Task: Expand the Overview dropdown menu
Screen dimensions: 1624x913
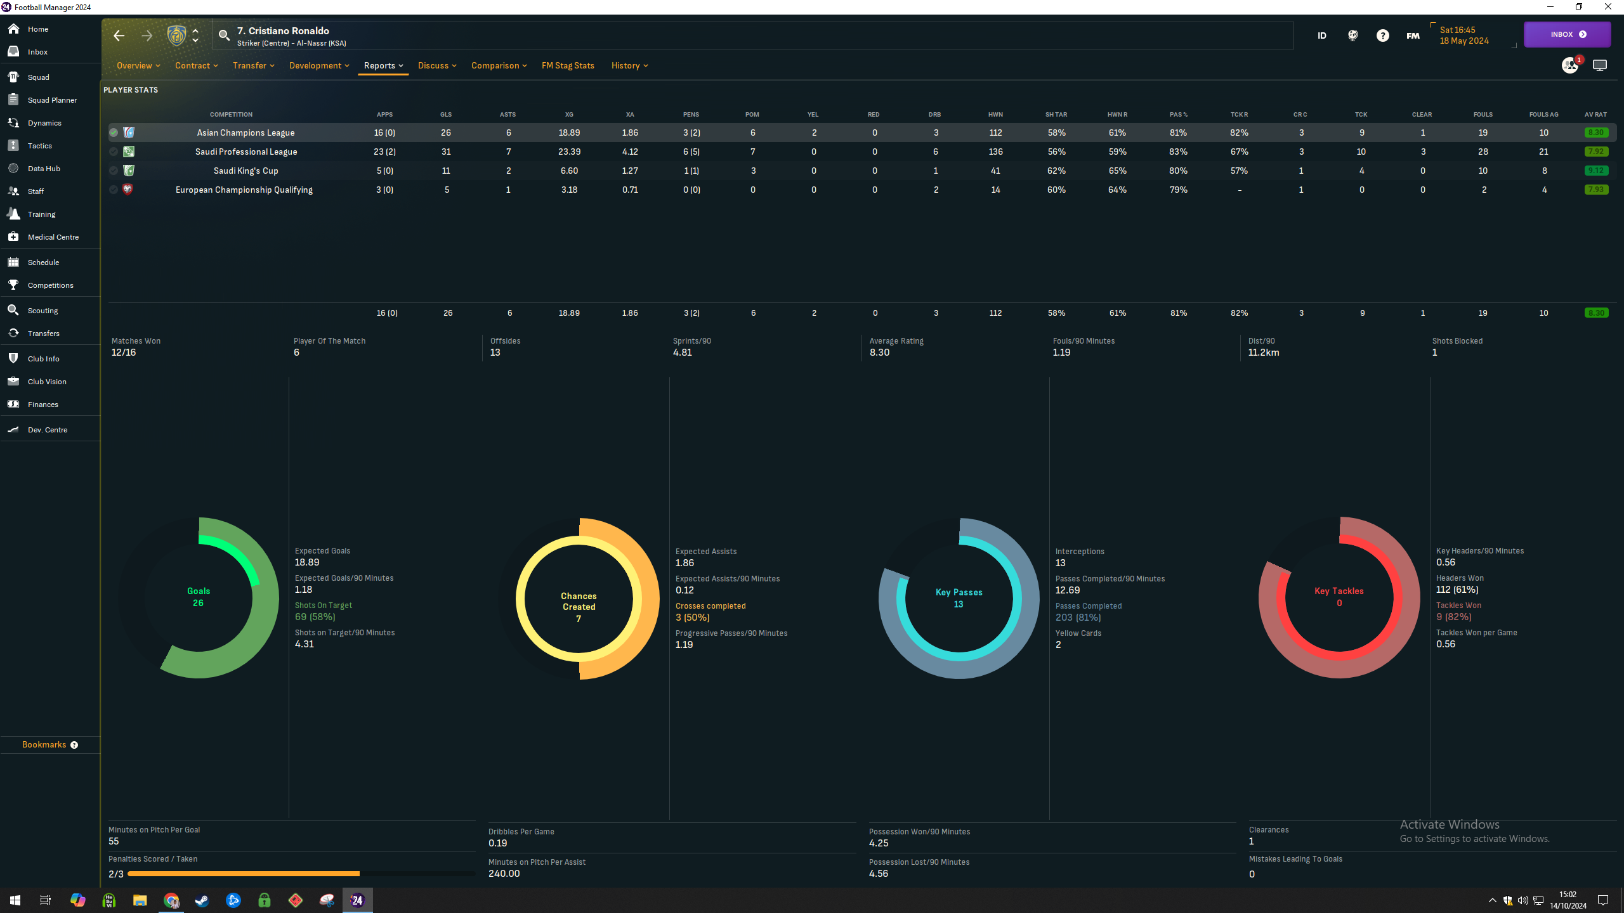Action: coord(138,65)
